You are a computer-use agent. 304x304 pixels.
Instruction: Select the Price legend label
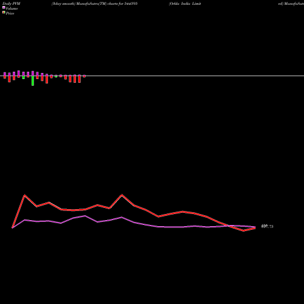click(10, 13)
